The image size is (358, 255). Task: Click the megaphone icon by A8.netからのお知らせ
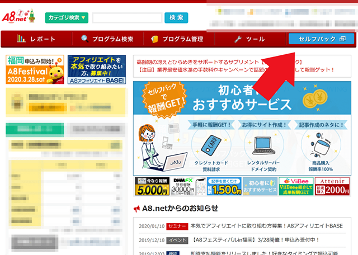tap(136, 209)
